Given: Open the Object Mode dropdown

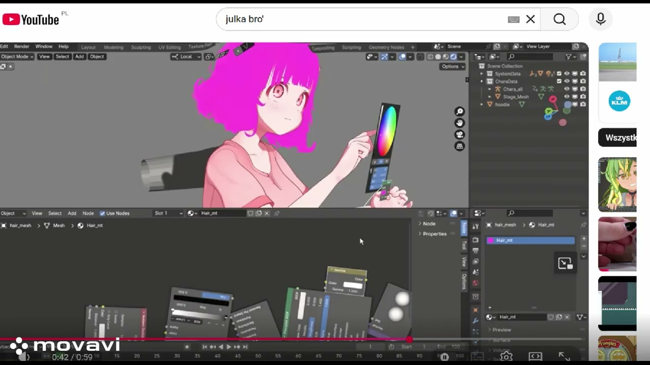Looking at the screenshot, I should [17, 57].
